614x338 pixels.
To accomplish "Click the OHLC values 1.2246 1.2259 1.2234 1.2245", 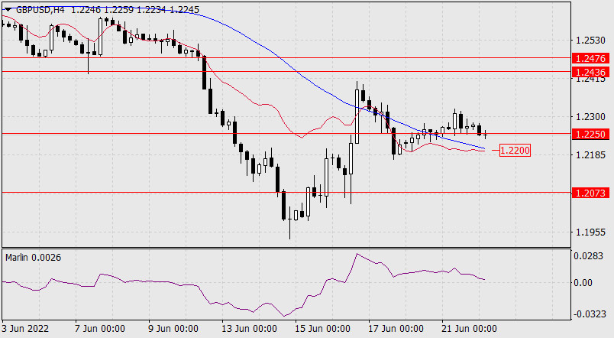I will click(135, 10).
